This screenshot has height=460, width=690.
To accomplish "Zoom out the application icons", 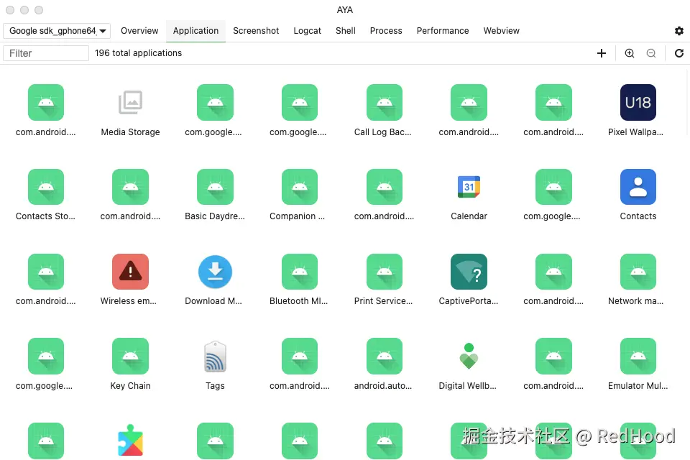I will click(x=651, y=53).
